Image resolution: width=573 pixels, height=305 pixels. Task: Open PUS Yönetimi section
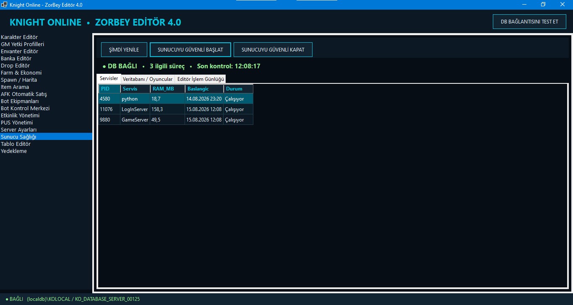click(46, 122)
